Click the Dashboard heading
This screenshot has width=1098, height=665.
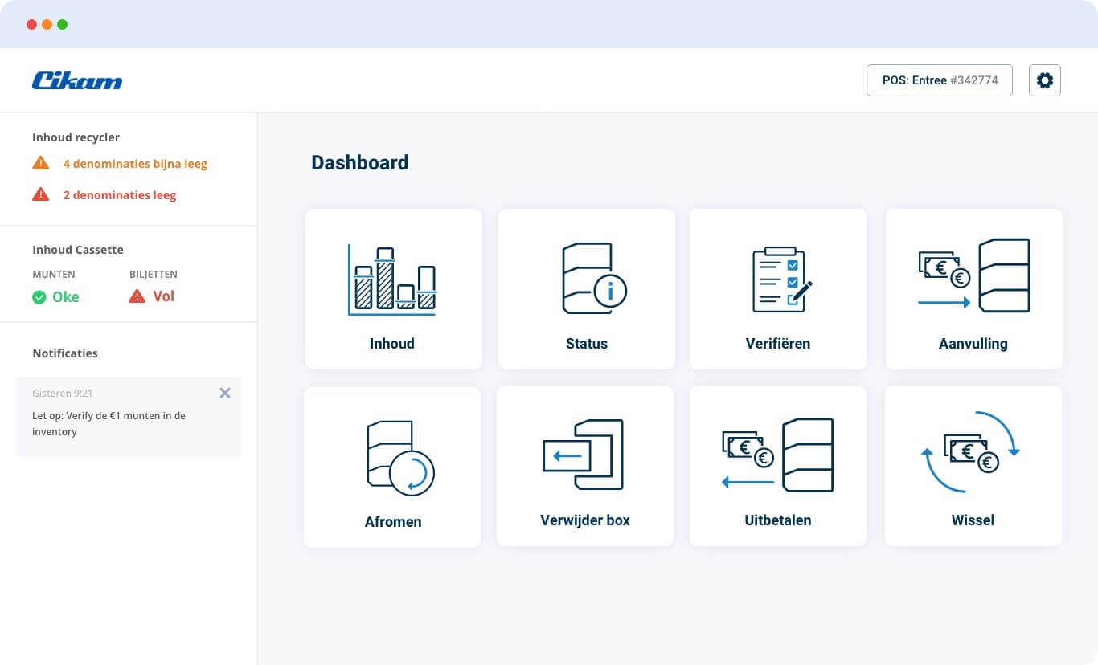[359, 162]
